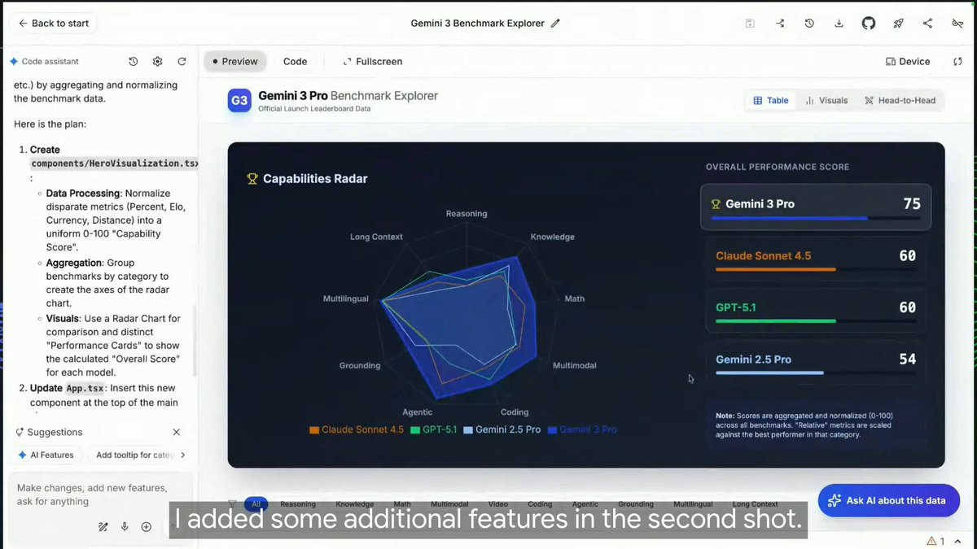
Task: Click the Reasoning axis label on radar
Action: click(x=467, y=214)
